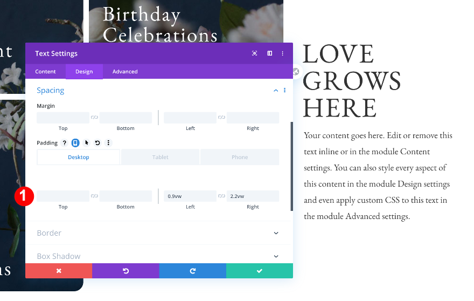This screenshot has width=474, height=301.
Task: Save changes with the green checkmark button
Action: coord(260,271)
